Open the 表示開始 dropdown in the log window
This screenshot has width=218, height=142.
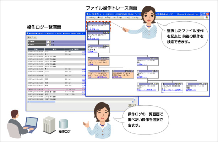point(49,42)
